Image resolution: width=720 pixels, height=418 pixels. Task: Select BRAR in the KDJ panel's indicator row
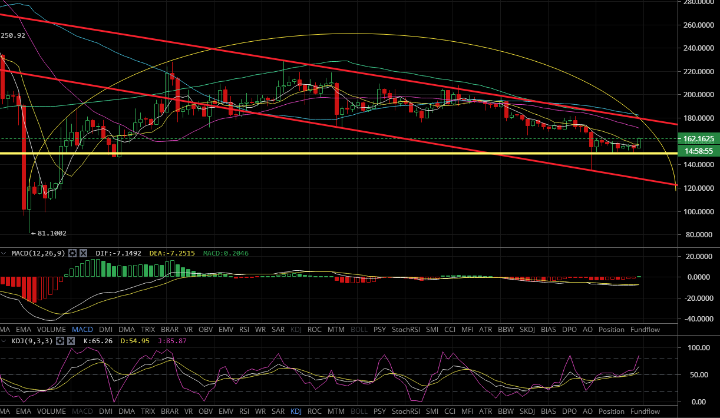(170, 411)
